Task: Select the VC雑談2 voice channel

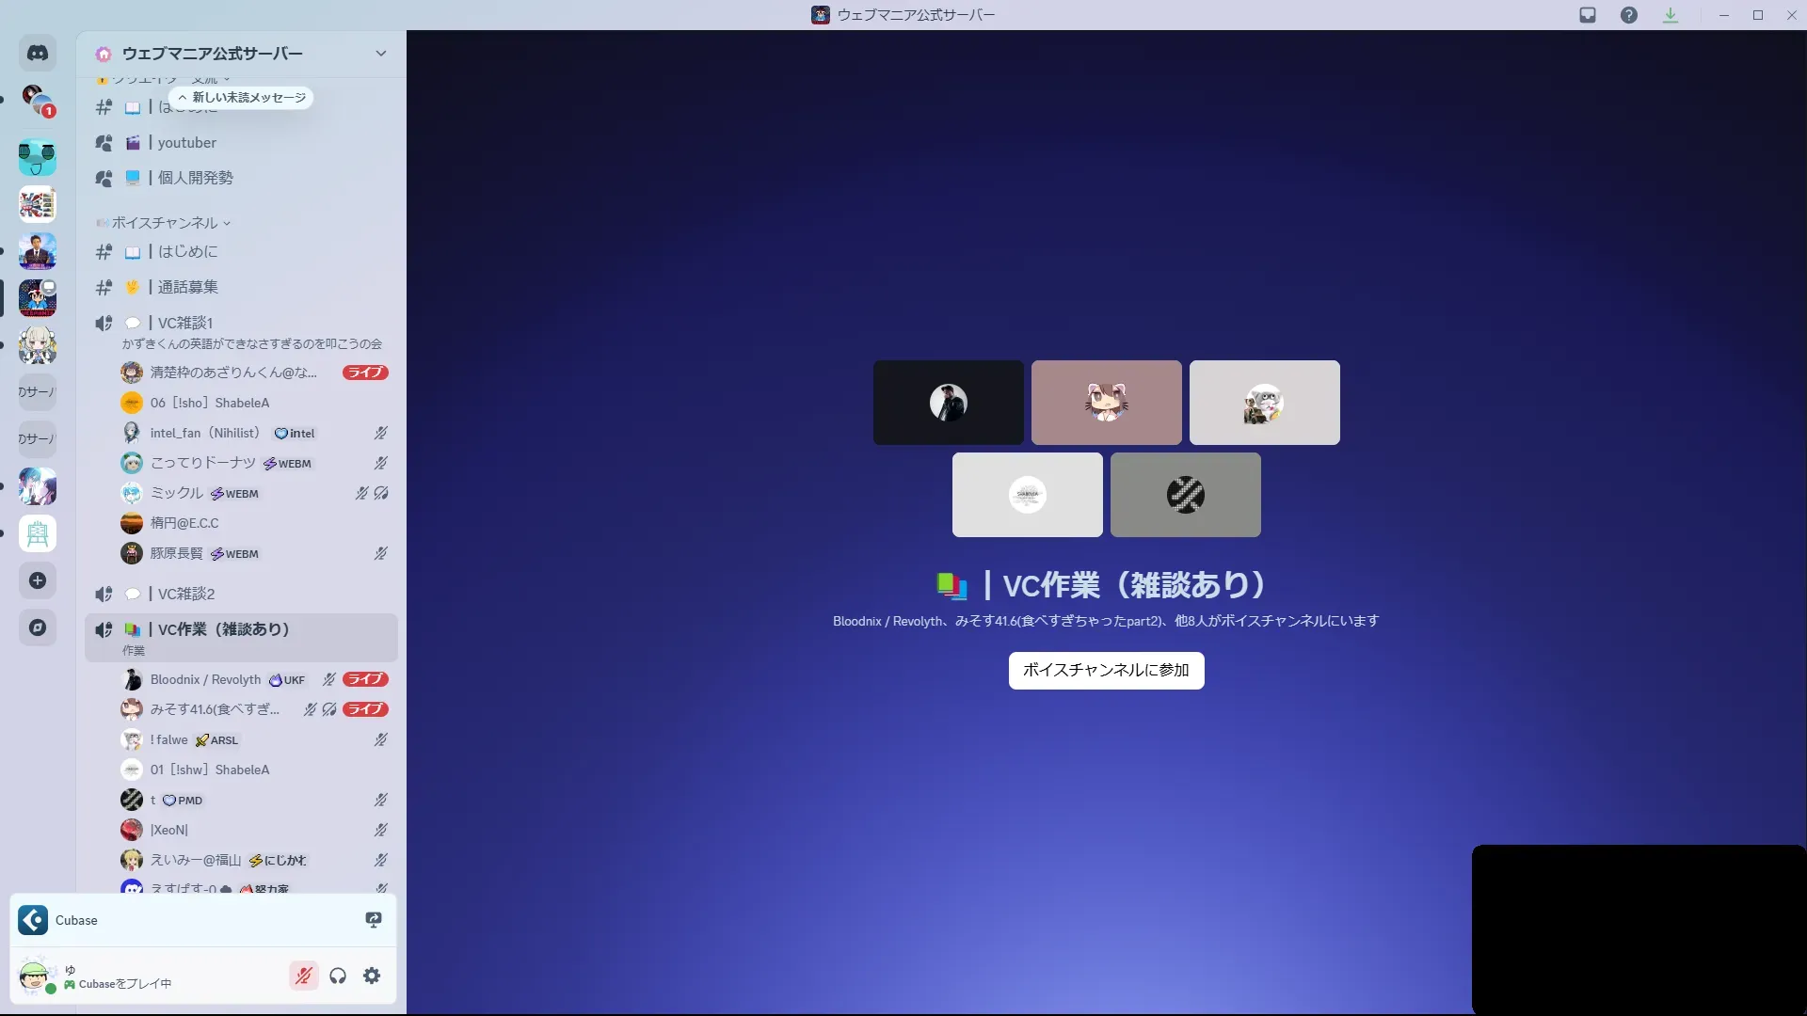Action: coord(186,594)
